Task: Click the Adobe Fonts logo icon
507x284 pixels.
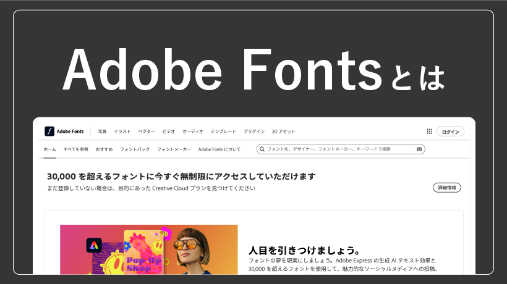Action: [x=49, y=132]
